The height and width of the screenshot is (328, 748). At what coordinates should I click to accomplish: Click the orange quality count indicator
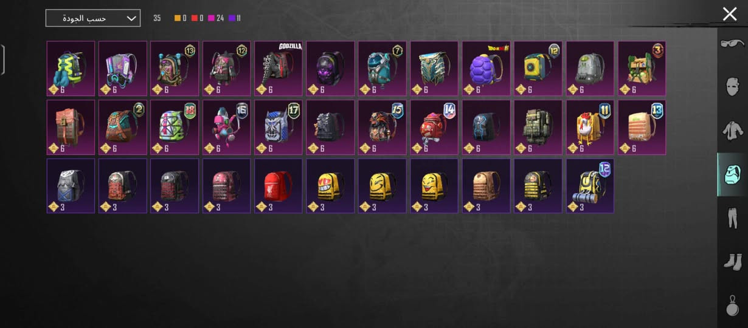pos(181,18)
